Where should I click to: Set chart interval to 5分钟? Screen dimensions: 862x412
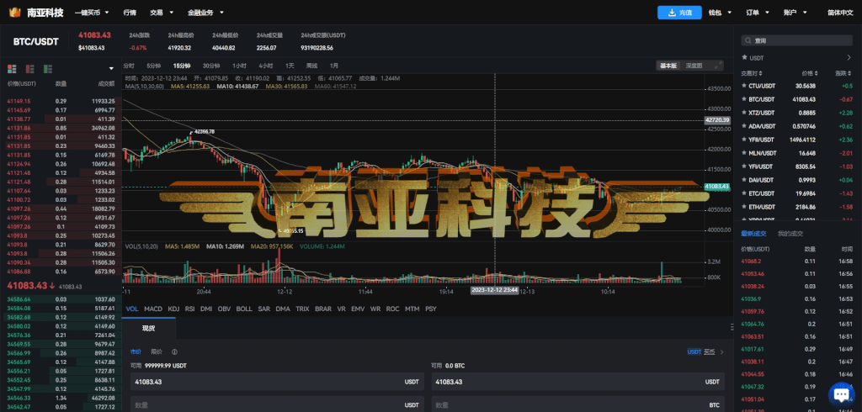pos(154,66)
